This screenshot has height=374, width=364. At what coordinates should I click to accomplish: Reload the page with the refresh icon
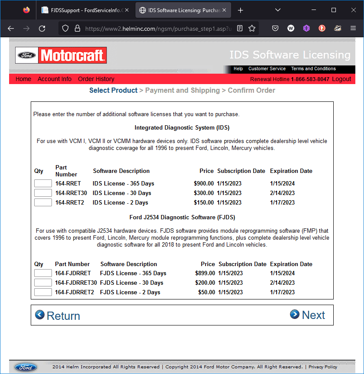click(42, 28)
